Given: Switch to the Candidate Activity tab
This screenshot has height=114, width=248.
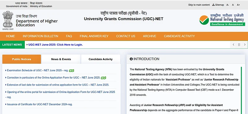Looking at the screenshot, I should tap(101, 59).
